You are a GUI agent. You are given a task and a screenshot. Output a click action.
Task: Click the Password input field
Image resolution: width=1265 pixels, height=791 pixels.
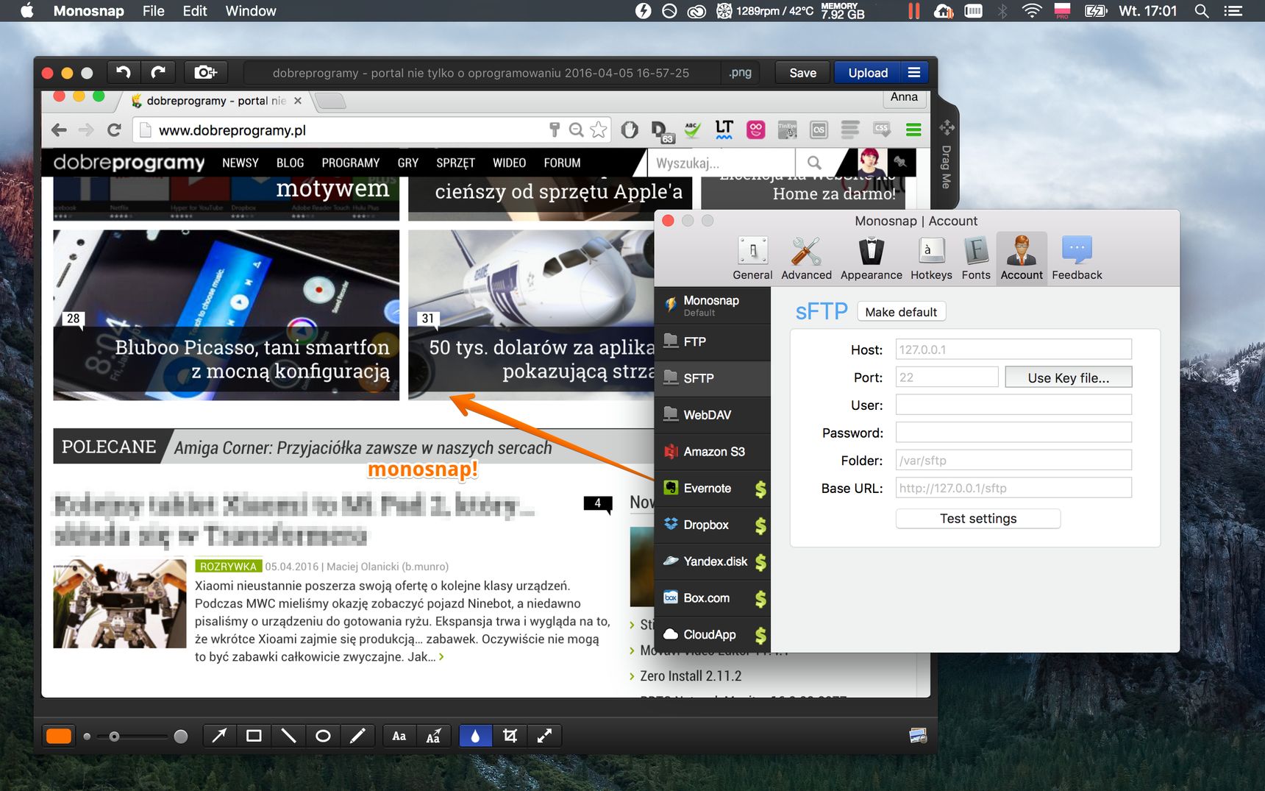pyautogui.click(x=1013, y=433)
